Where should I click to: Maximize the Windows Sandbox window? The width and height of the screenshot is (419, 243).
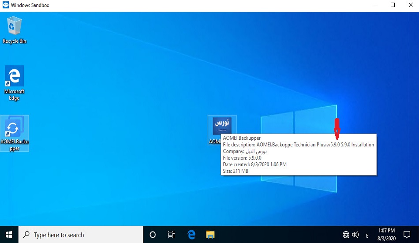pyautogui.click(x=393, y=5)
